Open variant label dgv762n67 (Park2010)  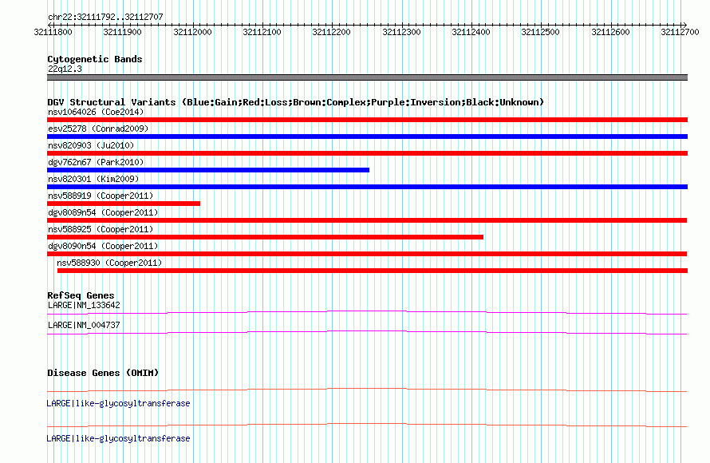pyautogui.click(x=96, y=162)
